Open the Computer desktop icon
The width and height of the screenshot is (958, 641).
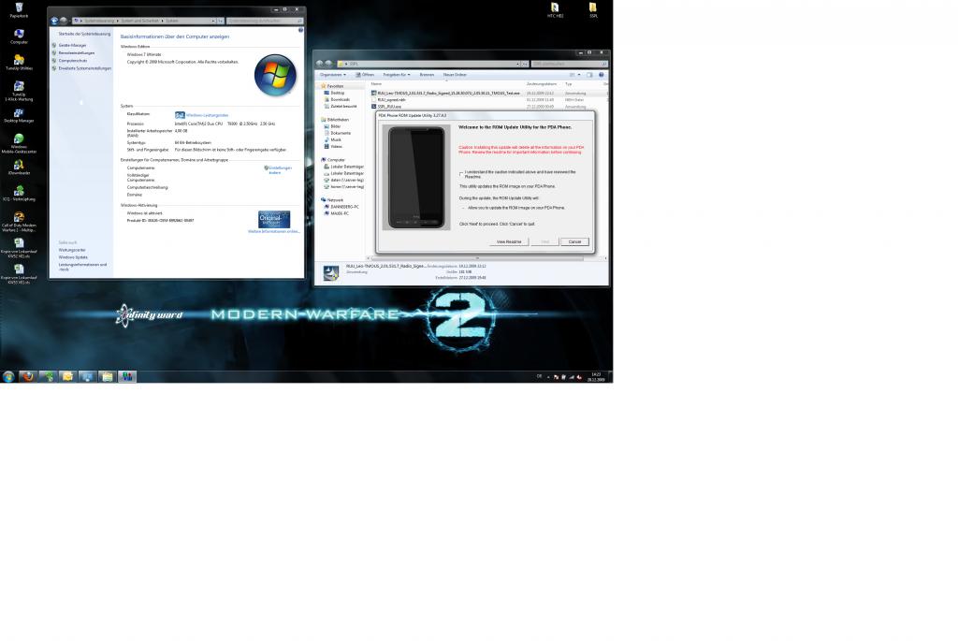pos(19,36)
